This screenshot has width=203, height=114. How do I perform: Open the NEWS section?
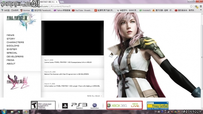pos(10,35)
